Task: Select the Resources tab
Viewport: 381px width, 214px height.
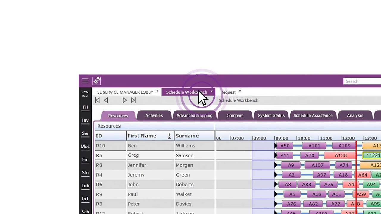Action: coord(118,116)
